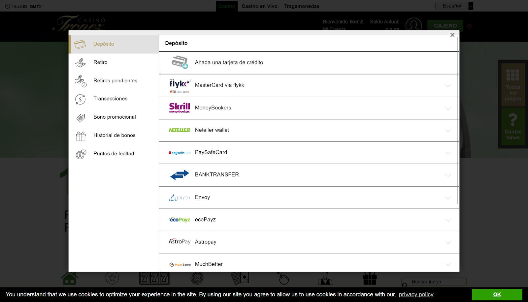
Task: Open the Español language dropdown
Action: coord(454,6)
